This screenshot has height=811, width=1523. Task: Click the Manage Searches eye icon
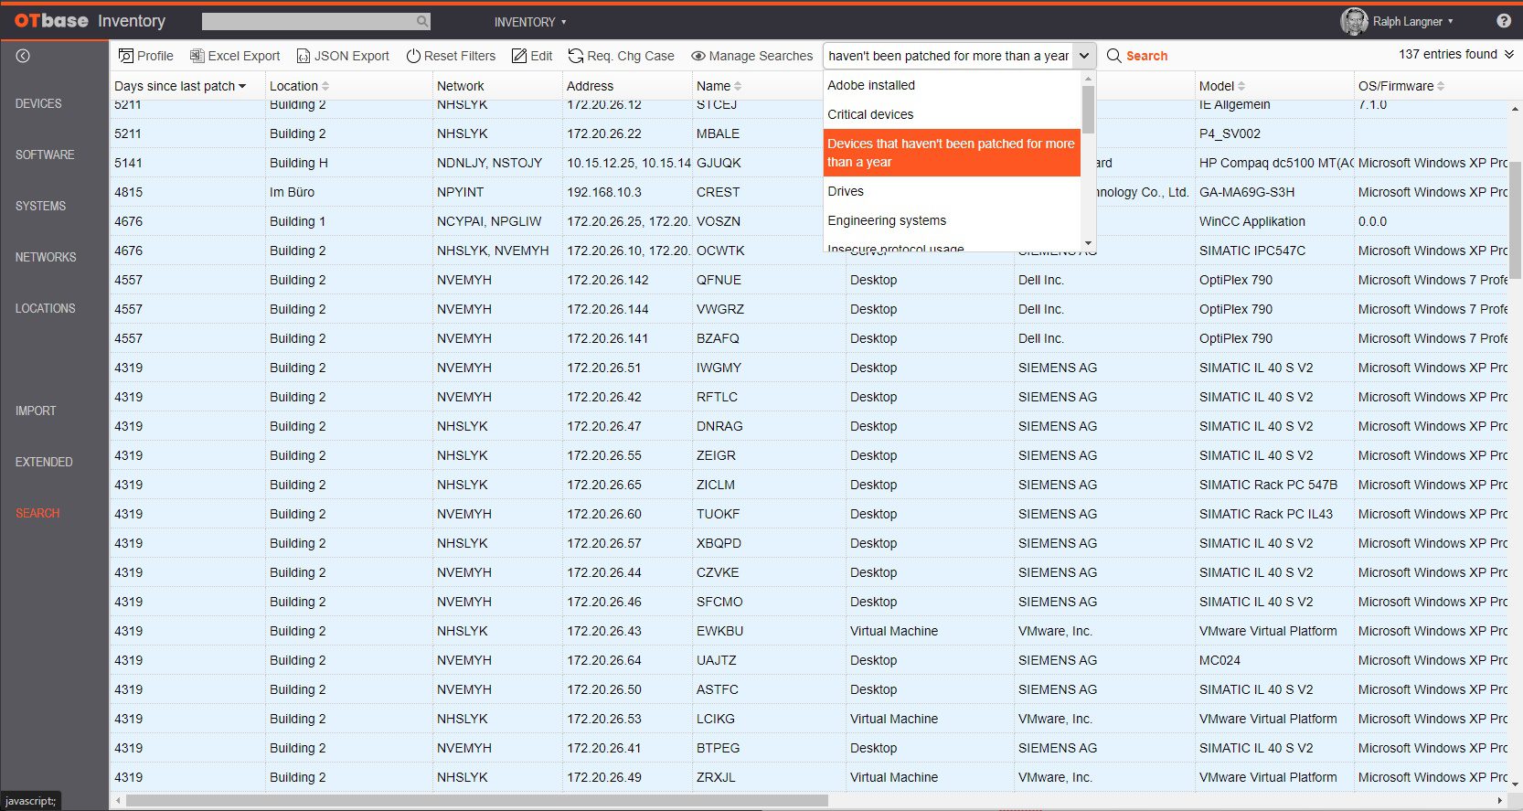pos(698,56)
